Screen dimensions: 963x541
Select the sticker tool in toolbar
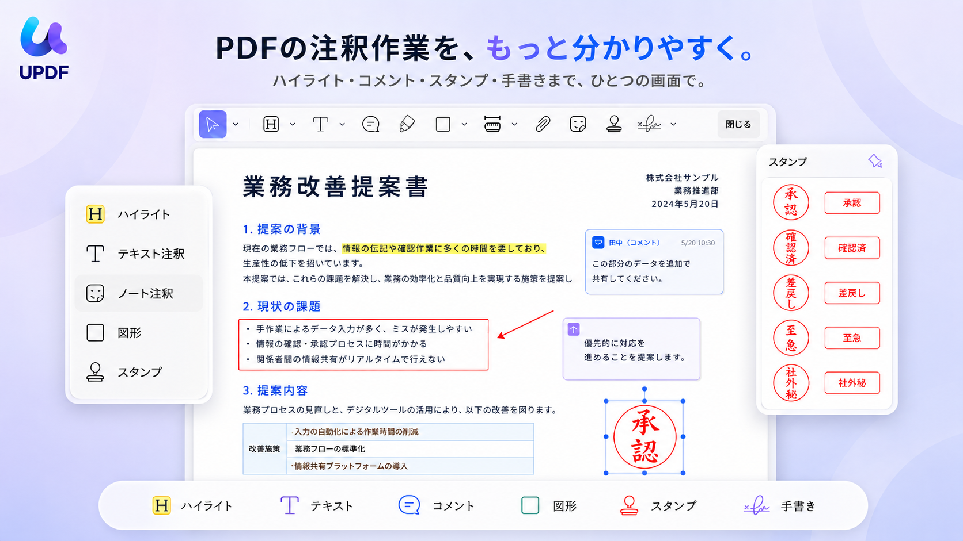click(578, 124)
